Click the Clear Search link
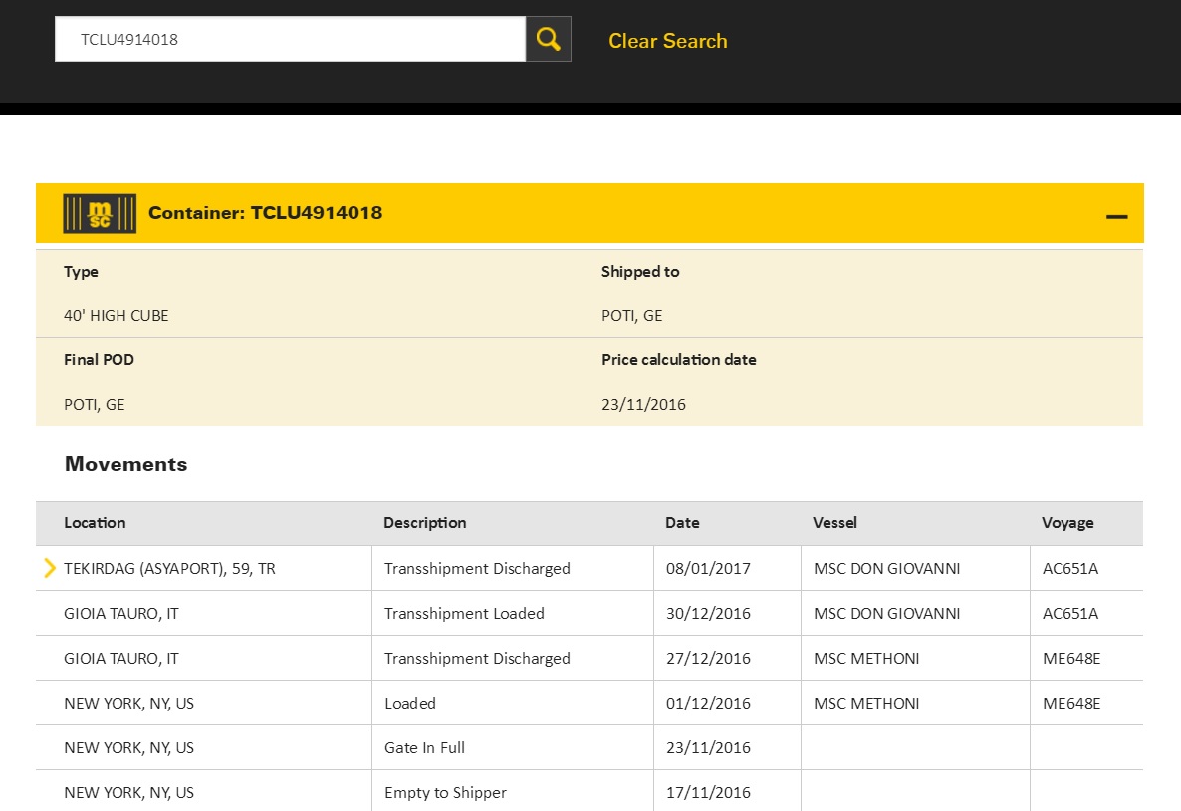Viewport: 1181px width, 811px height. [667, 41]
